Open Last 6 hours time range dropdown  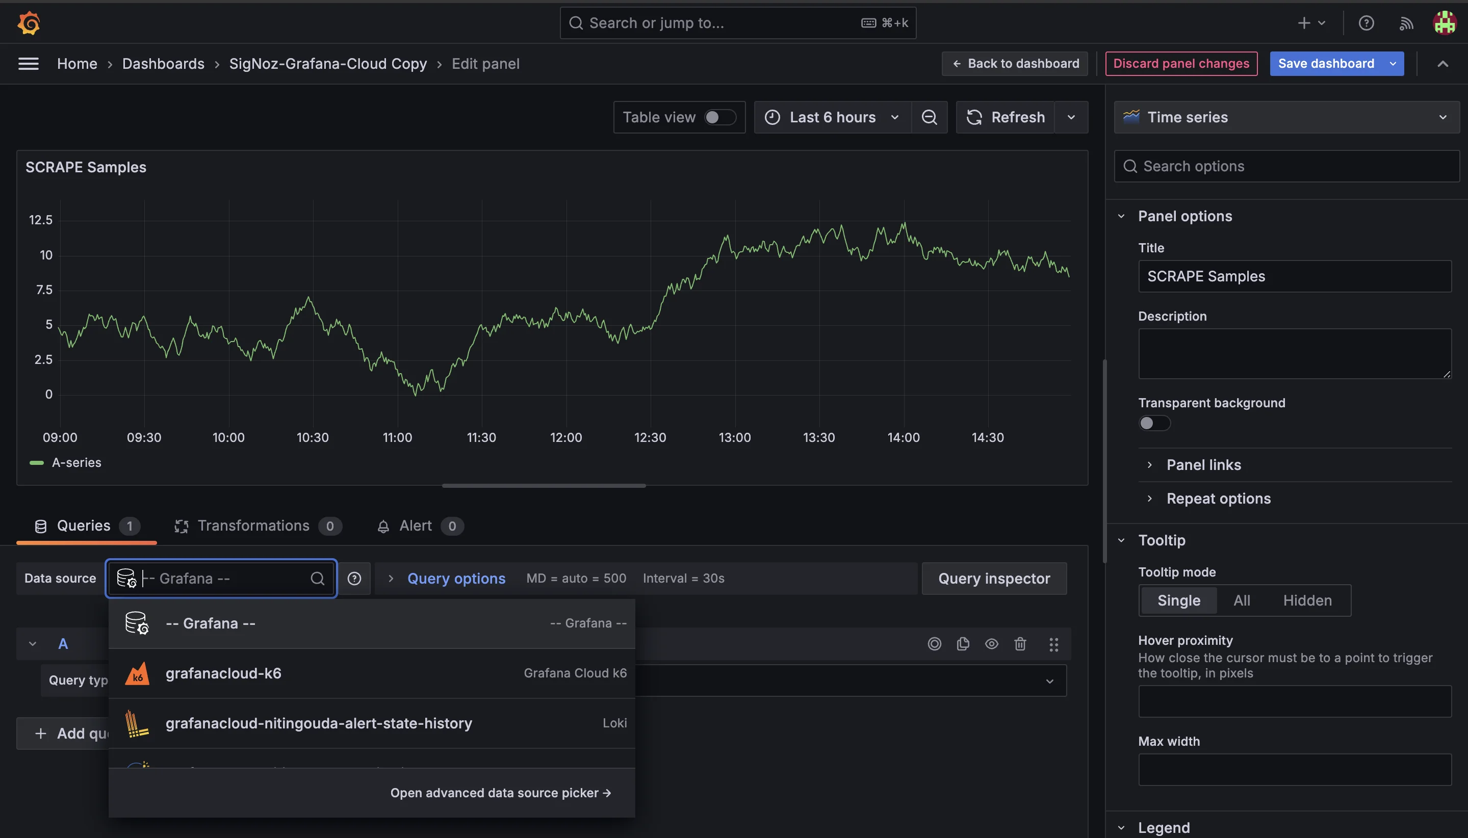point(833,117)
